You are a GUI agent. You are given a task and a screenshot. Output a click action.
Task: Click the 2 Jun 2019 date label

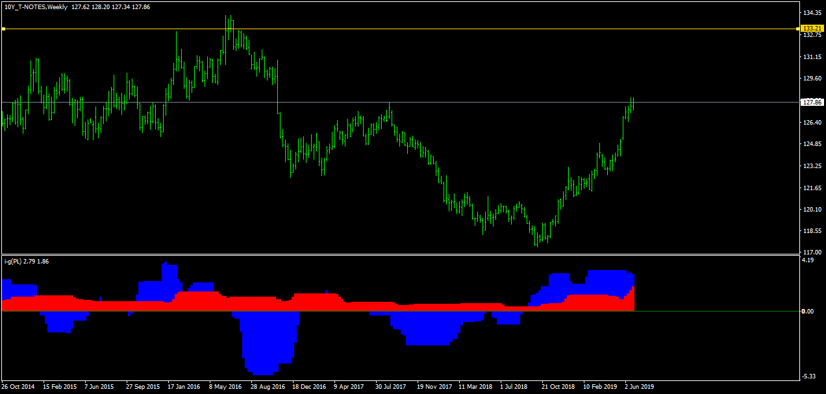click(640, 387)
